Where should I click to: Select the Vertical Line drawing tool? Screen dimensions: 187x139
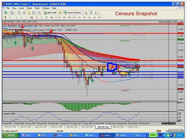point(16,18)
